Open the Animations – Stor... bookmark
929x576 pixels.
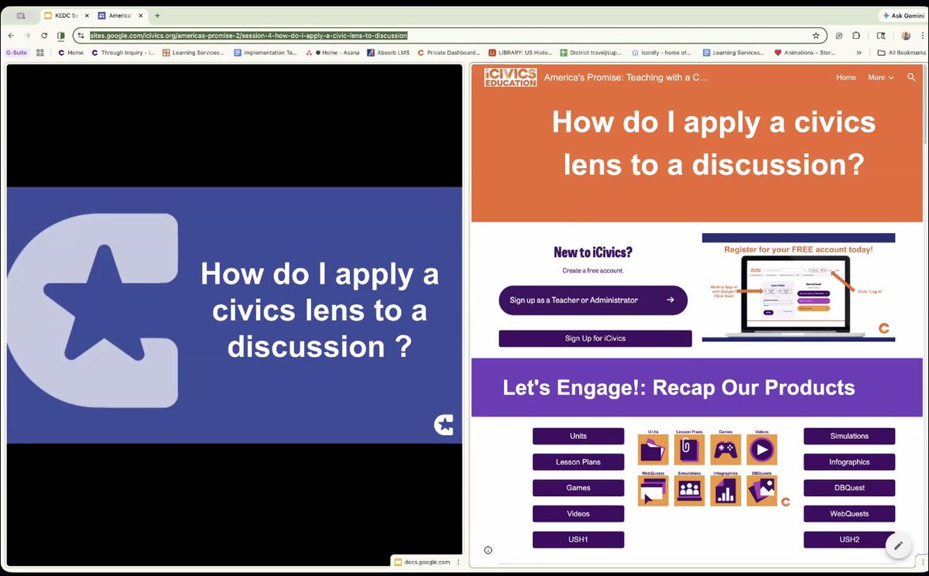[807, 53]
